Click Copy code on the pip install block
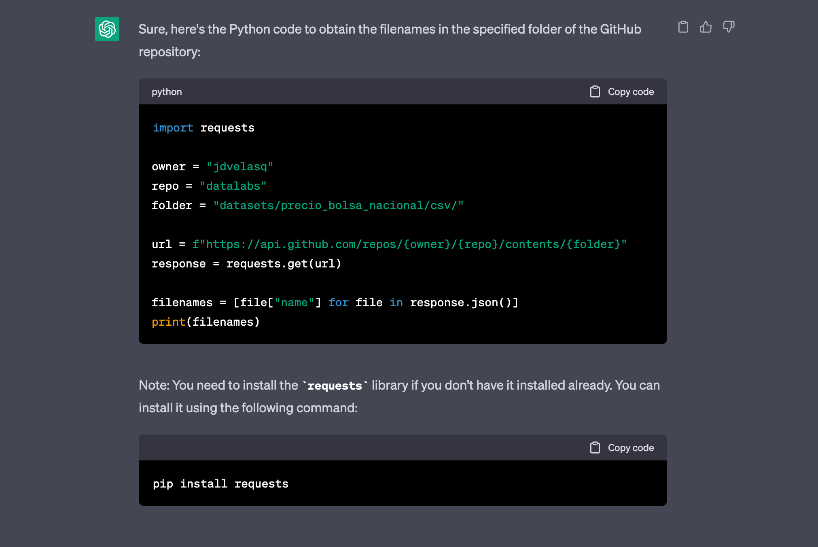Image resolution: width=818 pixels, height=547 pixels. (x=631, y=448)
